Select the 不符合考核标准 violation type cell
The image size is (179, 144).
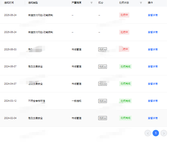tap(36, 101)
